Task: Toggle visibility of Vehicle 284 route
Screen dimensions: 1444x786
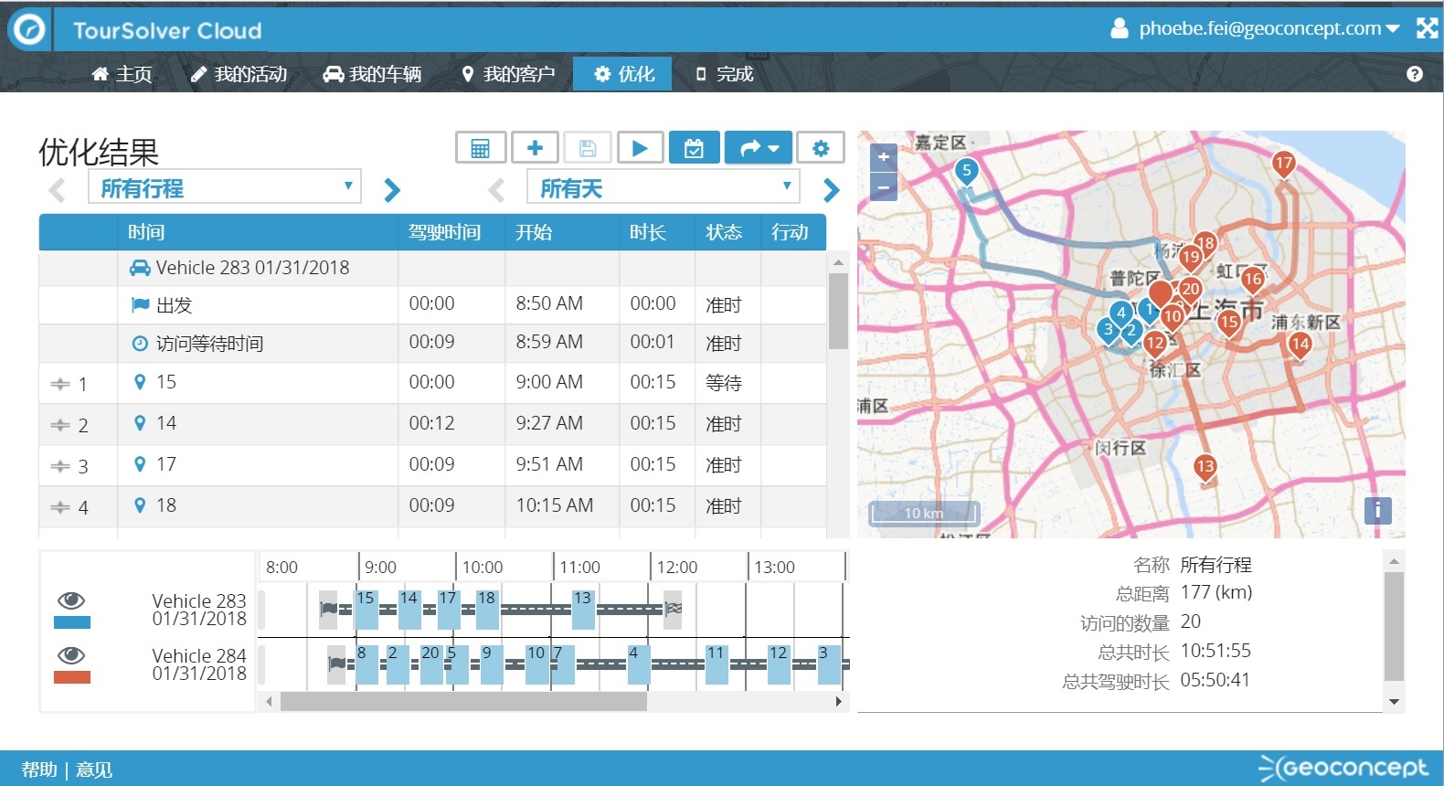Action: click(71, 655)
